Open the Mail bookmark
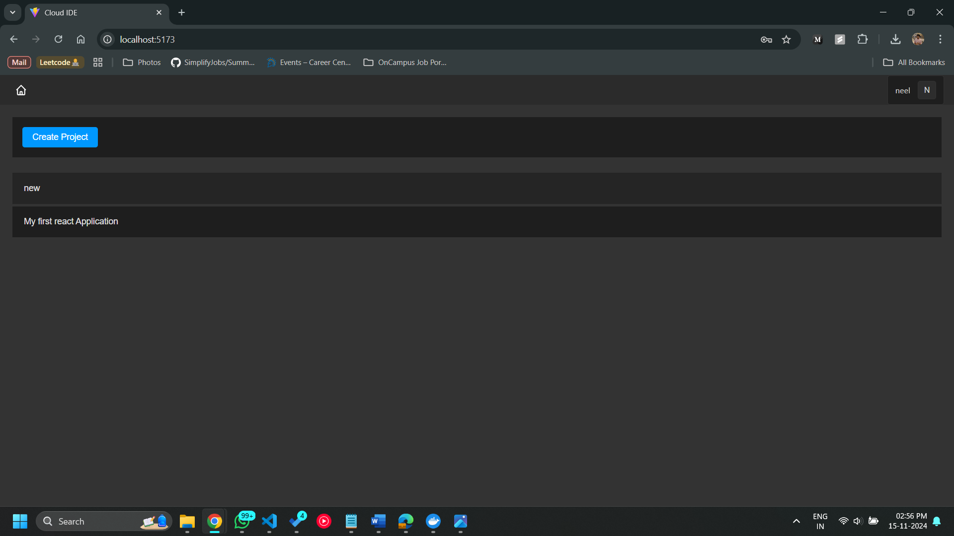This screenshot has width=954, height=536. point(19,63)
